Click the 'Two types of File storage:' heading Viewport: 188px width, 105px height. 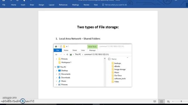[x=98, y=27]
